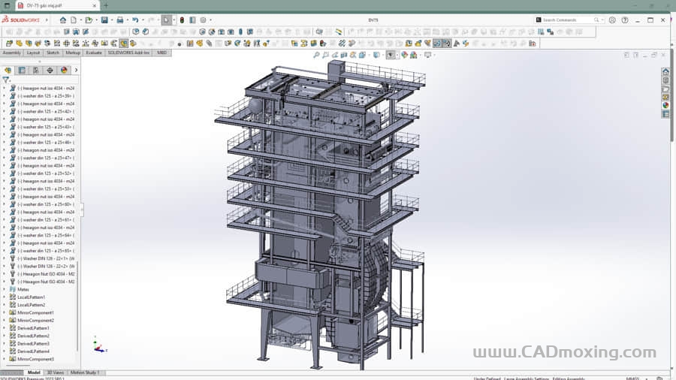676x380 pixels.
Task: Expand the DerivedLPattern1 tree node
Action: click(4, 328)
